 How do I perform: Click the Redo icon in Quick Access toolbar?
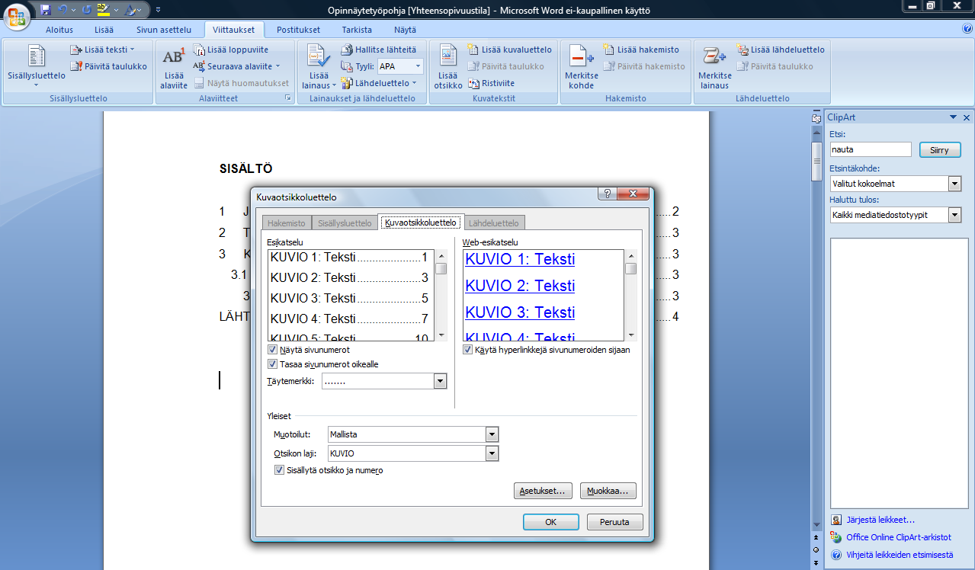pyautogui.click(x=86, y=10)
